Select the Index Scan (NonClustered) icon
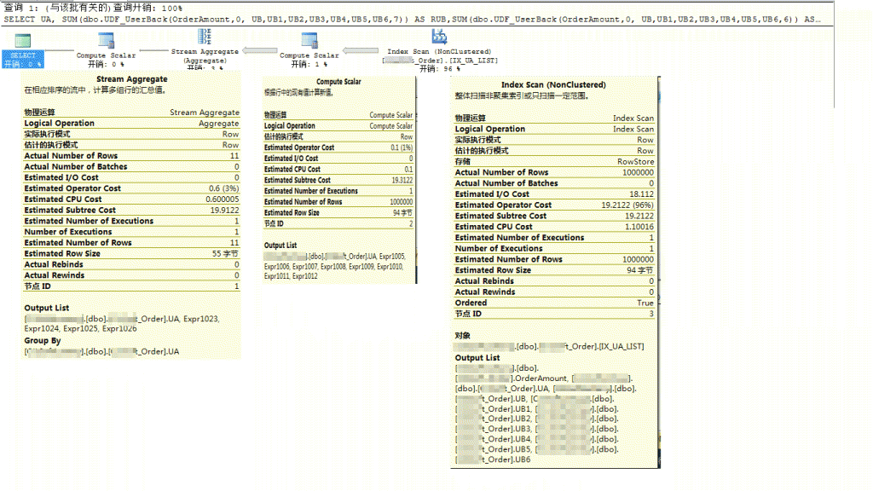873x491 pixels. point(439,37)
